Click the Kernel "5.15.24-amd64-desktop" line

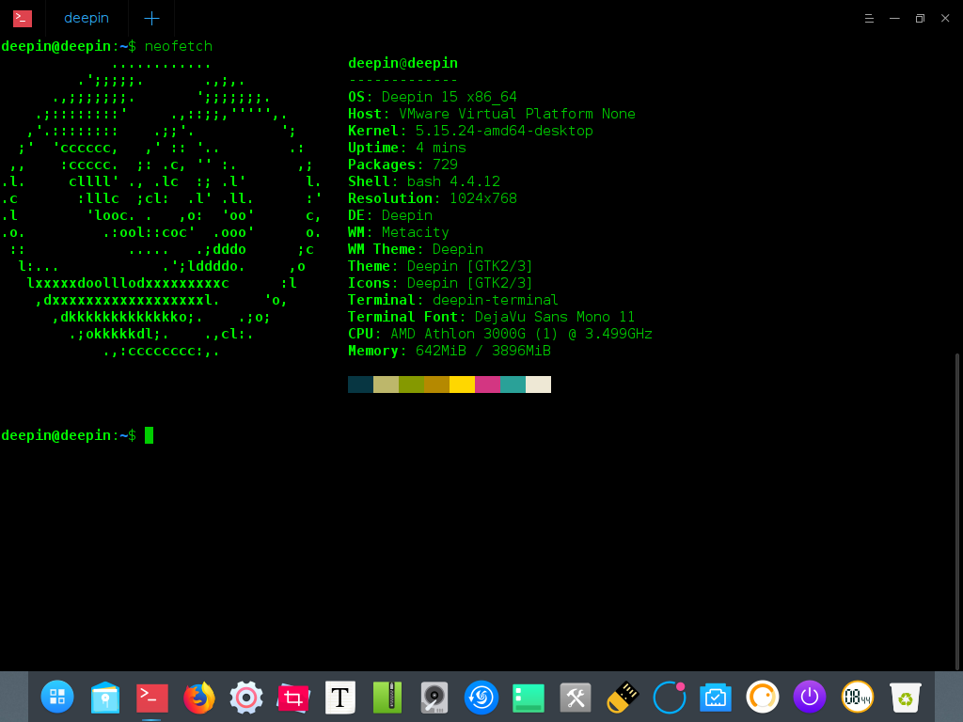click(x=470, y=131)
